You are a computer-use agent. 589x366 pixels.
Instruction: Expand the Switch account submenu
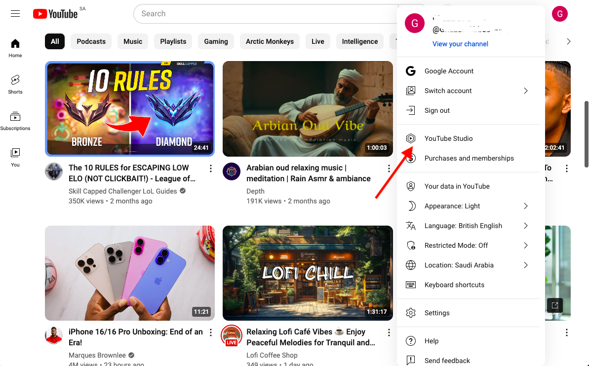click(448, 91)
